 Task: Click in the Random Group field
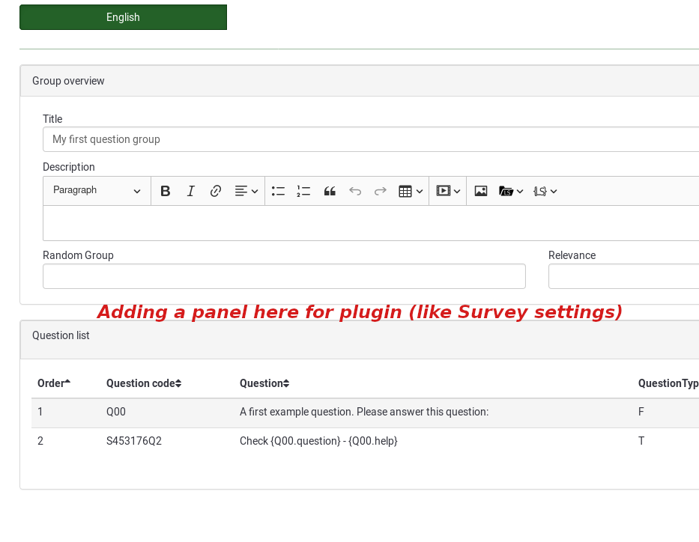pyautogui.click(x=284, y=276)
